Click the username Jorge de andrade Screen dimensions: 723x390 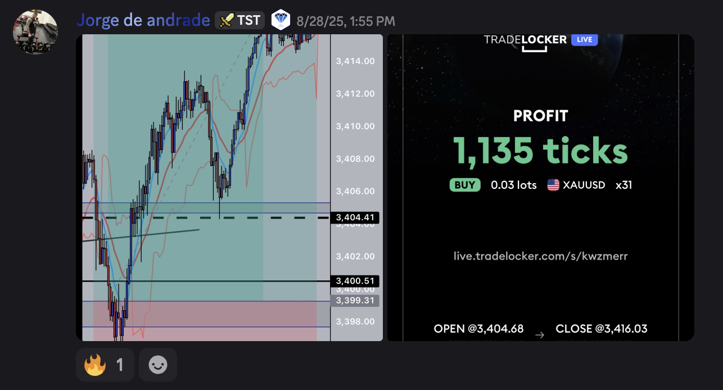[143, 20]
